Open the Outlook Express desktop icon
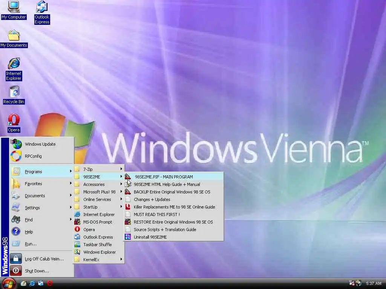 pyautogui.click(x=42, y=7)
